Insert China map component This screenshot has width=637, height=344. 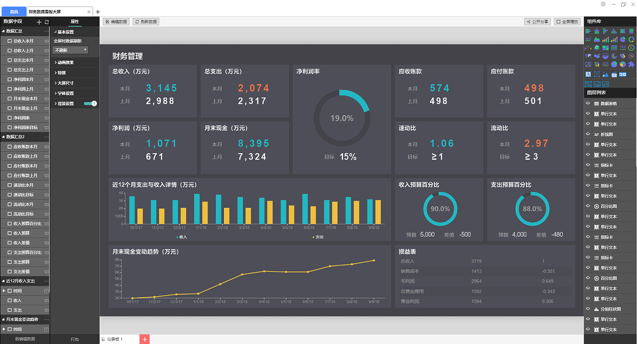click(597, 56)
